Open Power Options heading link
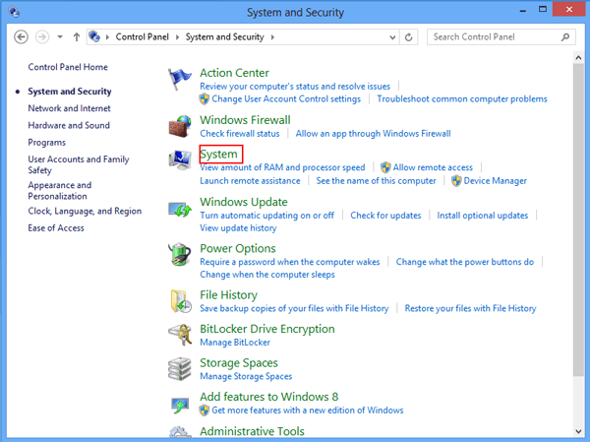590x442 pixels. coord(237,249)
